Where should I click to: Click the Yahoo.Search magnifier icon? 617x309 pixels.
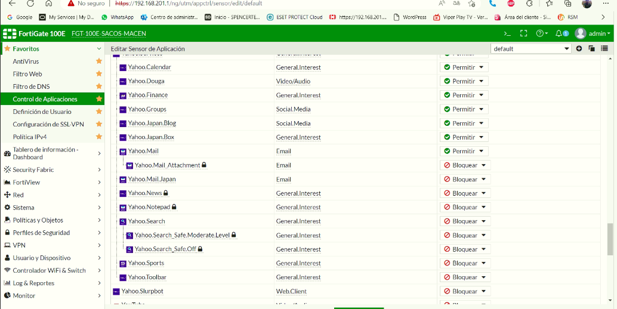coord(123,221)
